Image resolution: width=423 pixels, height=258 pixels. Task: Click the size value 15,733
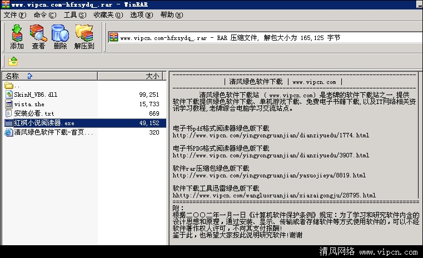click(149, 104)
